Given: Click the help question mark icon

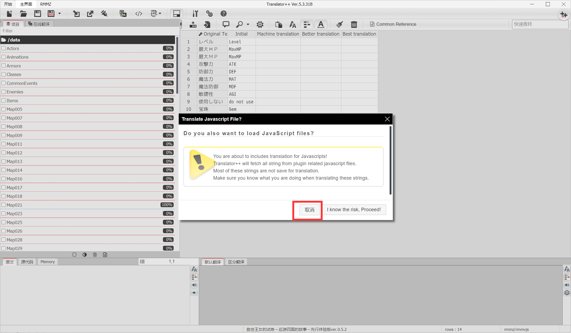Looking at the screenshot, I should (x=223, y=14).
